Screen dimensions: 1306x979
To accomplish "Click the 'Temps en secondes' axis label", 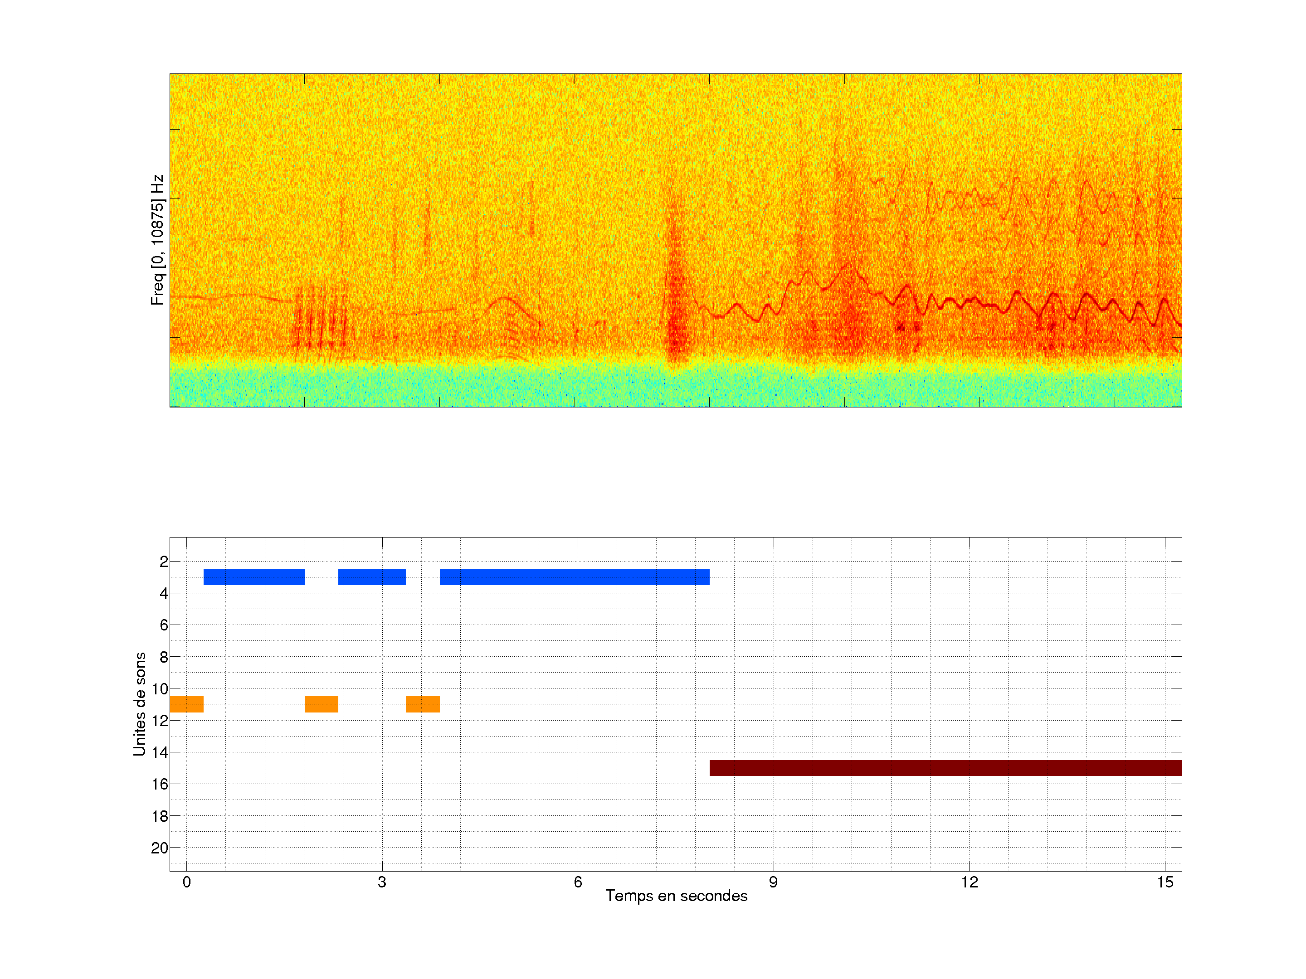I will pyautogui.click(x=676, y=896).
